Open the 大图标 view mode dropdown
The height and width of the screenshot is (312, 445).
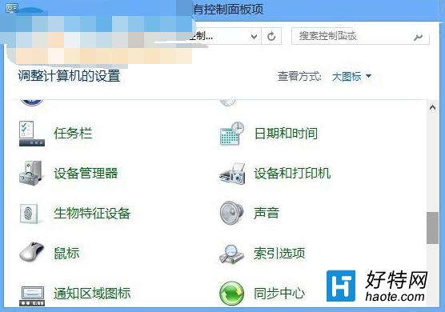click(351, 76)
